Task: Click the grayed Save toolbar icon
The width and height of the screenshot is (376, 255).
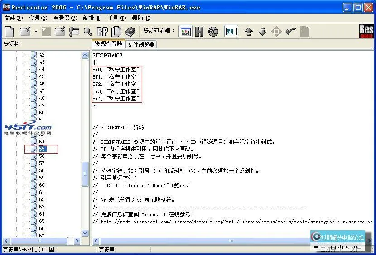Action: 46,31
